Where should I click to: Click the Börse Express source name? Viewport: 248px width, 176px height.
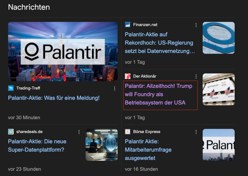(x=147, y=132)
